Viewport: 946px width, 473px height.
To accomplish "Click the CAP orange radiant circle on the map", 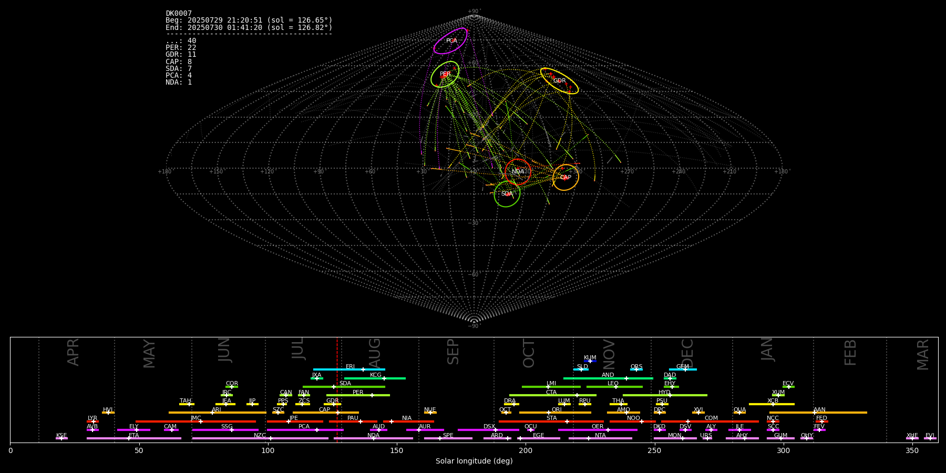I will click(x=565, y=177).
